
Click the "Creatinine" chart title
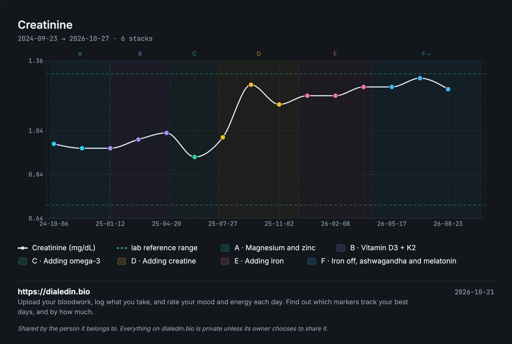(45, 25)
